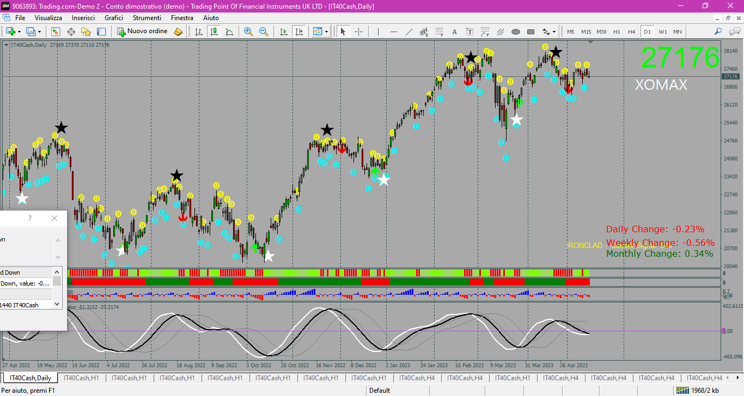Toggle chart auto scroll icon

tap(283, 32)
